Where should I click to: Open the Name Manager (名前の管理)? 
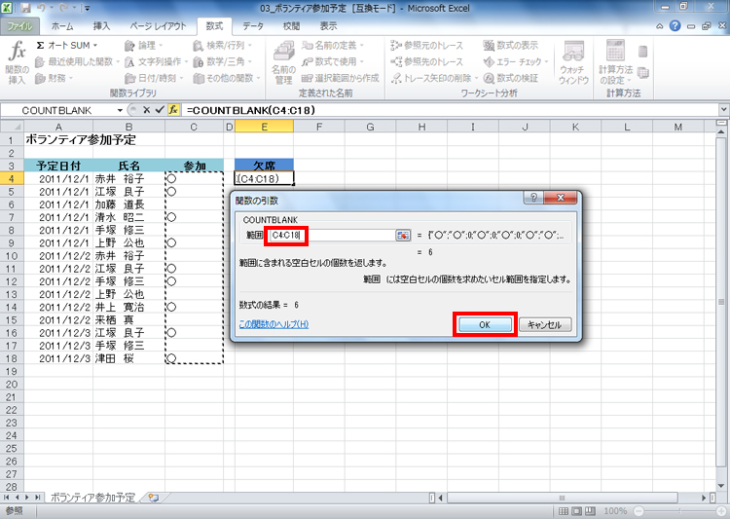tap(283, 62)
